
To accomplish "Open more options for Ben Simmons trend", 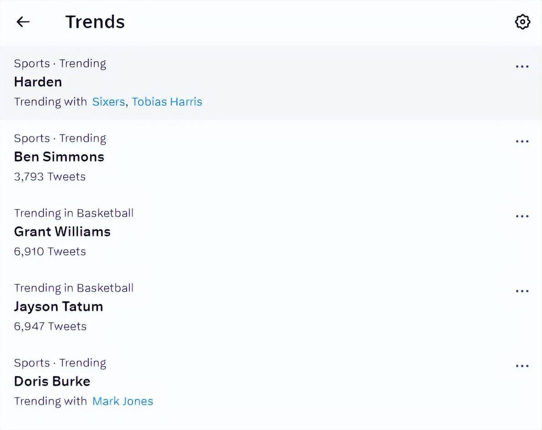I will click(522, 141).
